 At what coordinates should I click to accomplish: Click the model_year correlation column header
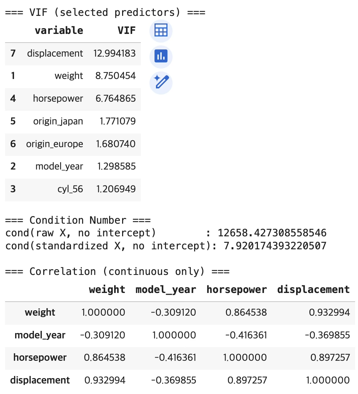[x=166, y=289]
